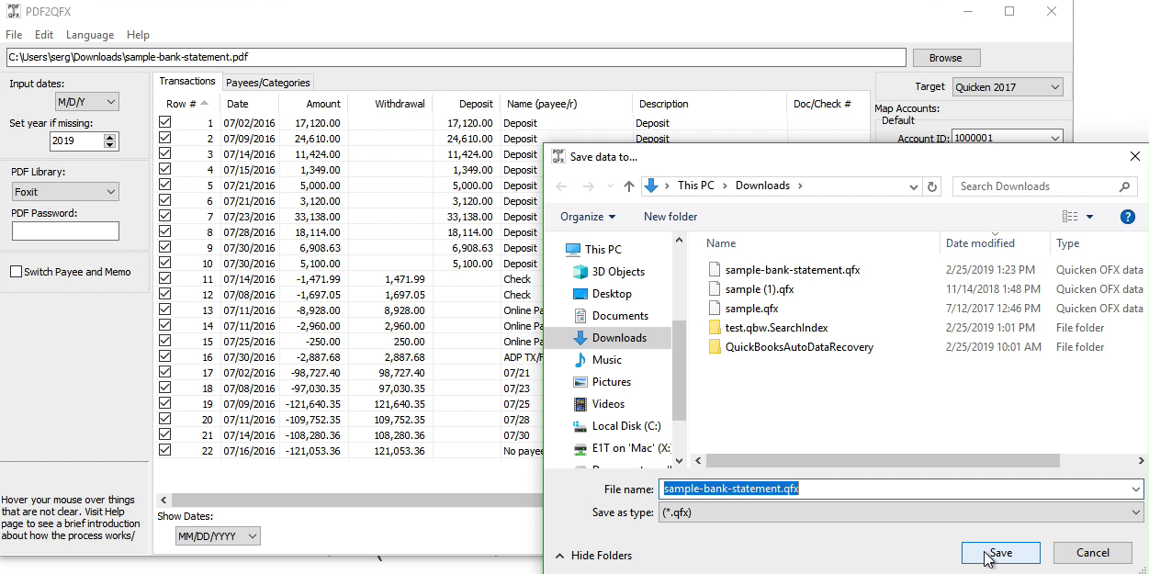Click Save in the dialog
This screenshot has width=1149, height=574.
tap(1001, 553)
